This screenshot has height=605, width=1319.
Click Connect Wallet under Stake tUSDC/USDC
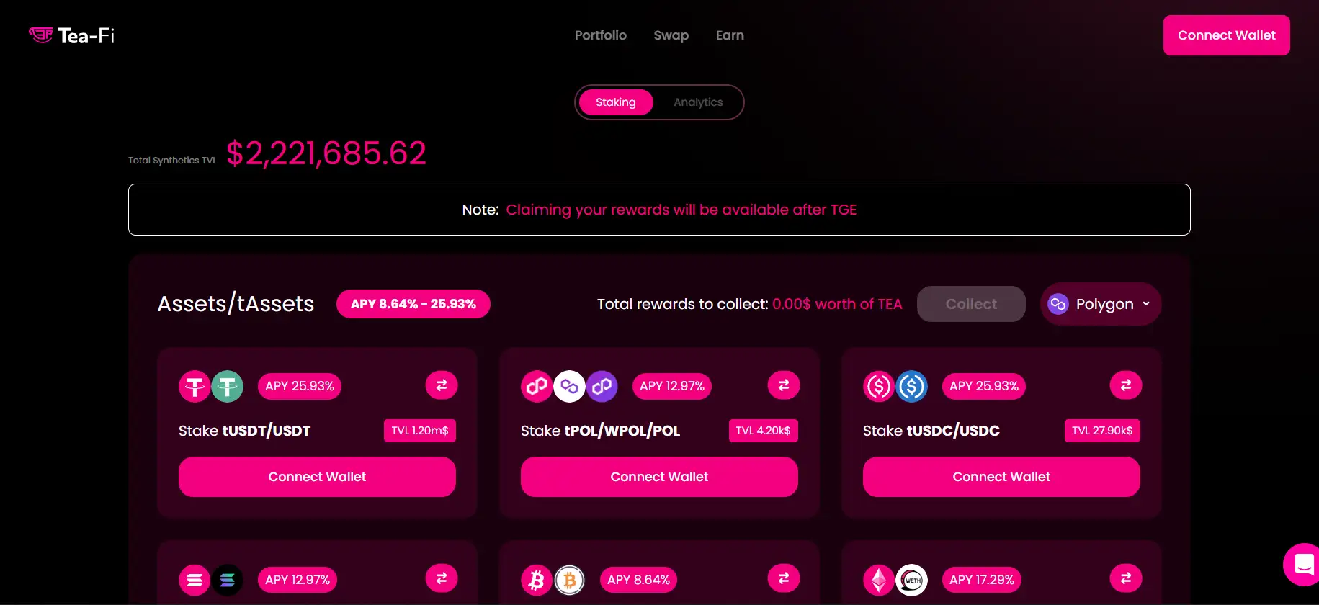[x=1001, y=477]
